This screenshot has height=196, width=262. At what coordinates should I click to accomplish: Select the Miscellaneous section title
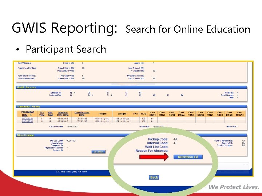click(25, 135)
